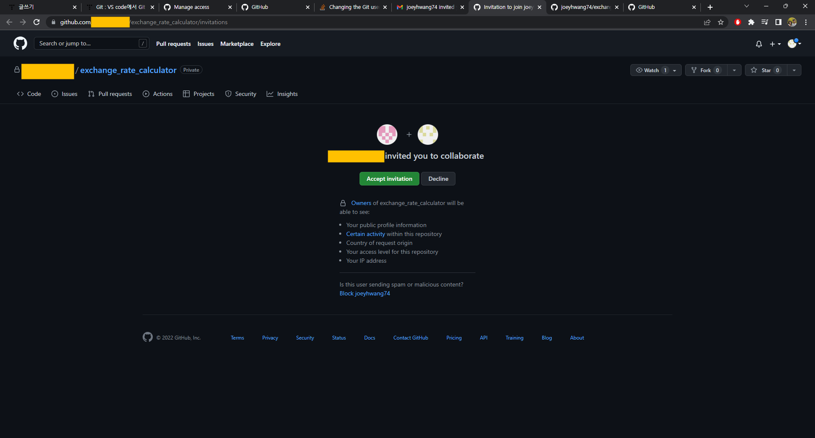The width and height of the screenshot is (815, 438).
Task: Open the footer Pricing link
Action: tap(454, 338)
